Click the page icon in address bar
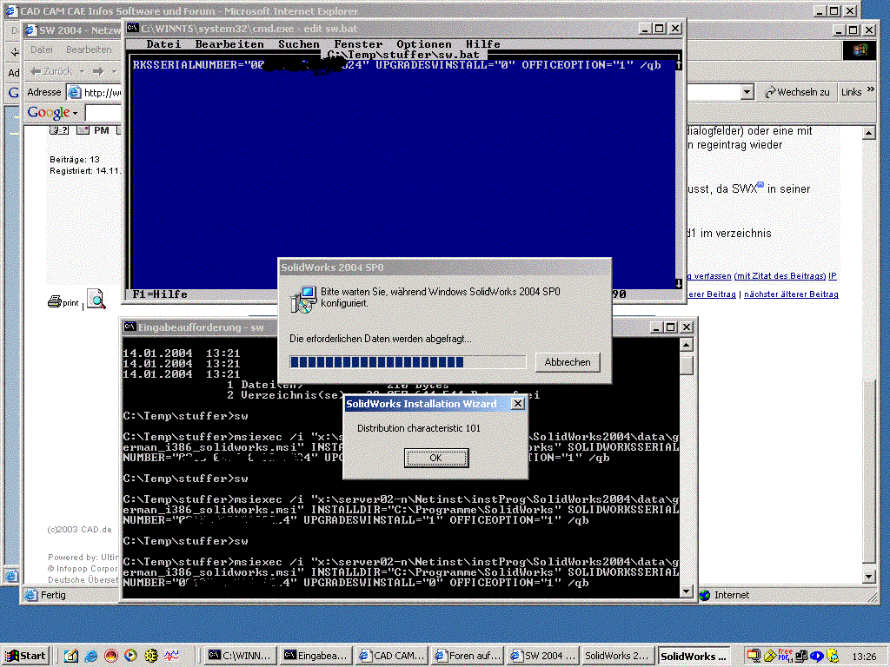890x667 pixels. coord(74,92)
